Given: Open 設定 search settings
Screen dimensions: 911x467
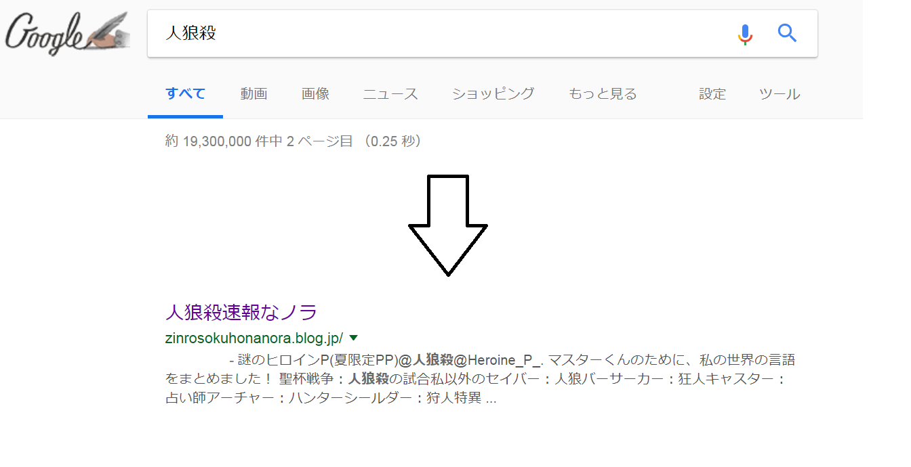Looking at the screenshot, I should point(712,94).
